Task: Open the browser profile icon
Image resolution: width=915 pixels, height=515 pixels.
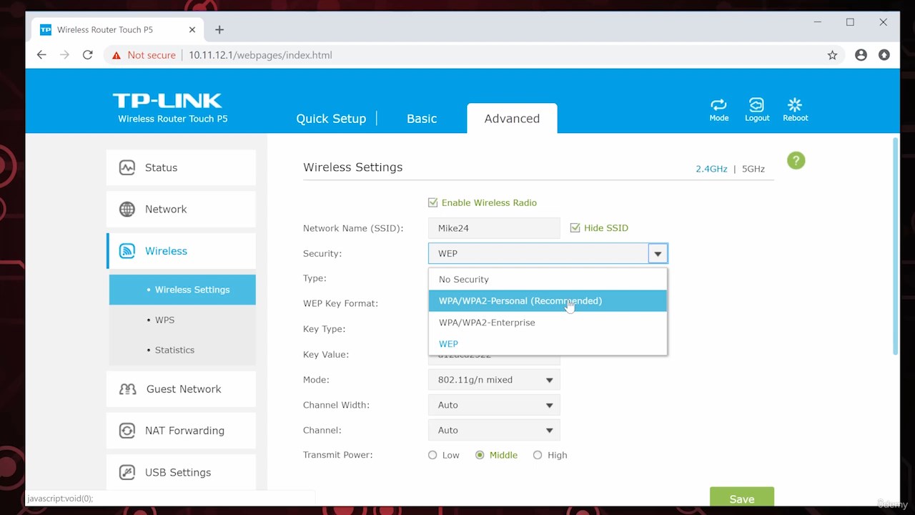Action: coord(861,55)
